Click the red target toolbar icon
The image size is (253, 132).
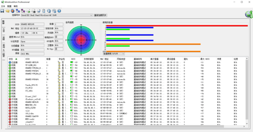coord(12,11)
